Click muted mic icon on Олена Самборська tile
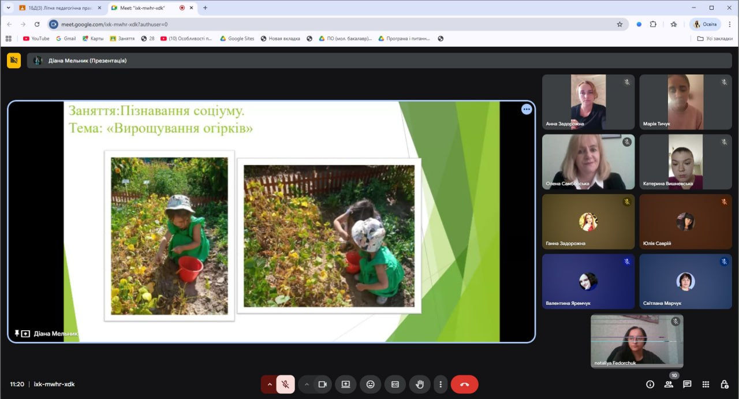Screen dimensions: 739x399 [x=627, y=142]
